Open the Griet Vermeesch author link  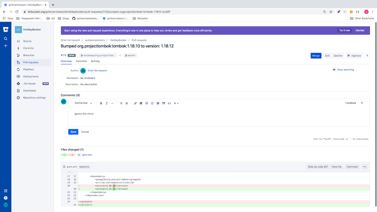point(97,71)
